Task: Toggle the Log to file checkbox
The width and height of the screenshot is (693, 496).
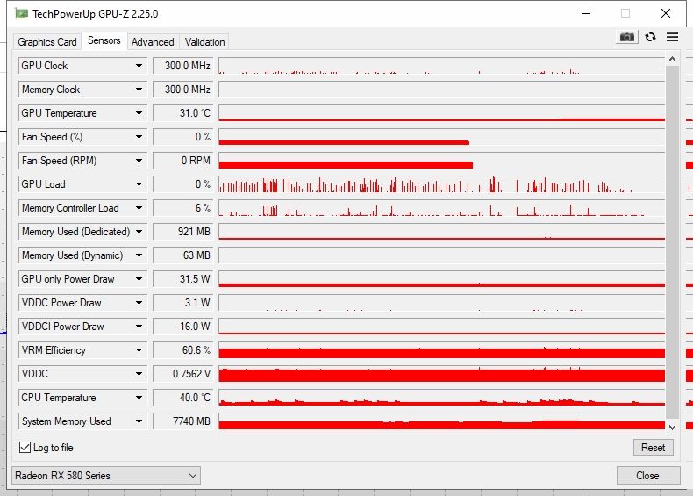Action: tap(25, 448)
